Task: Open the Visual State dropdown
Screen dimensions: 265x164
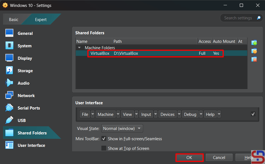Action: point(122,129)
